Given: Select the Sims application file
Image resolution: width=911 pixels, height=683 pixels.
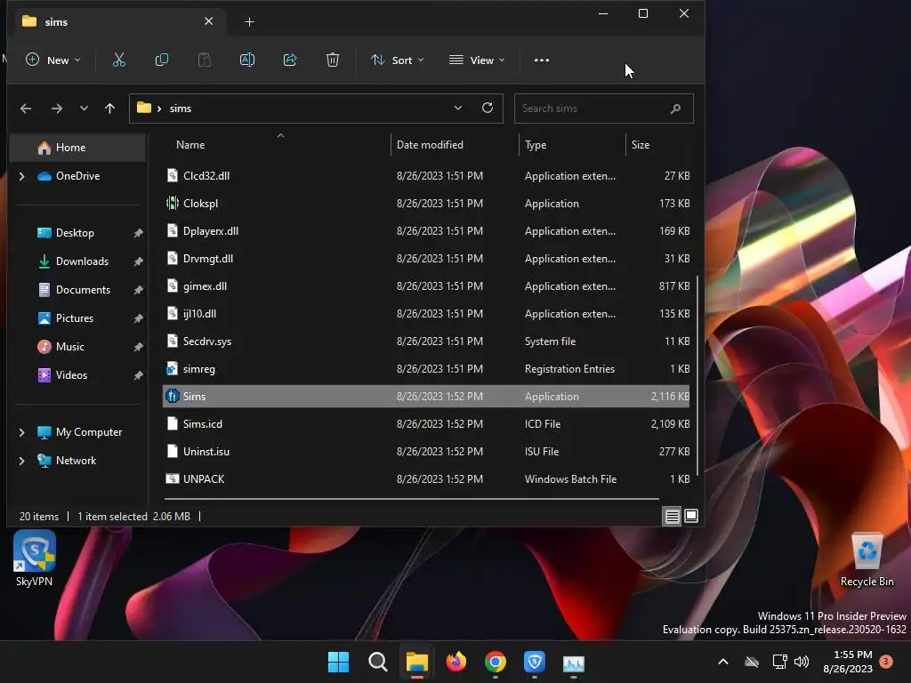Looking at the screenshot, I should click(426, 396).
